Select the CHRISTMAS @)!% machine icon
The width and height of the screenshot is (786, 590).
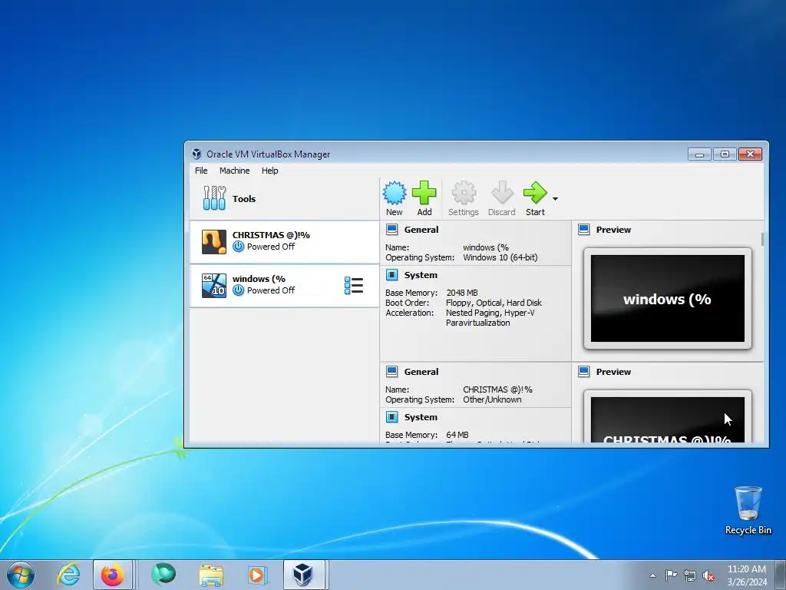214,241
